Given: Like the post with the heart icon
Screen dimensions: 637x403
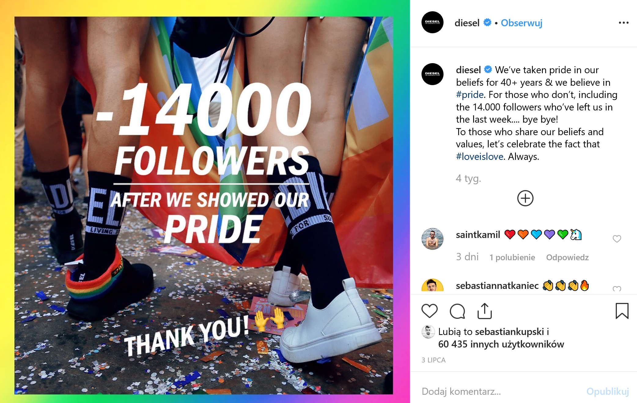Looking at the screenshot, I should [429, 311].
